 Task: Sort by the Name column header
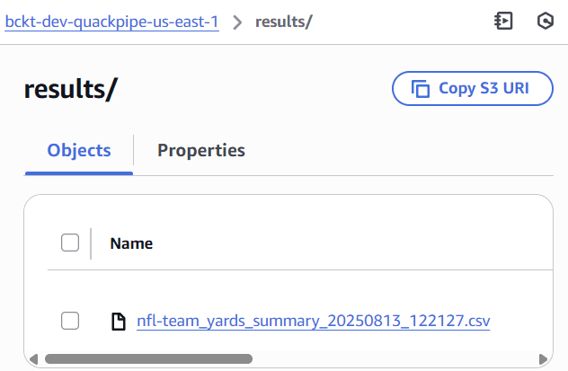click(x=131, y=243)
